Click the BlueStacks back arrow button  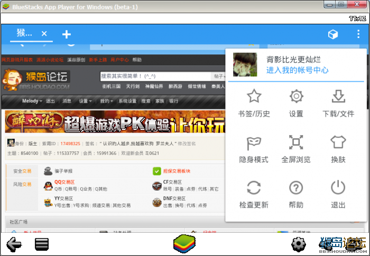pos(14,244)
